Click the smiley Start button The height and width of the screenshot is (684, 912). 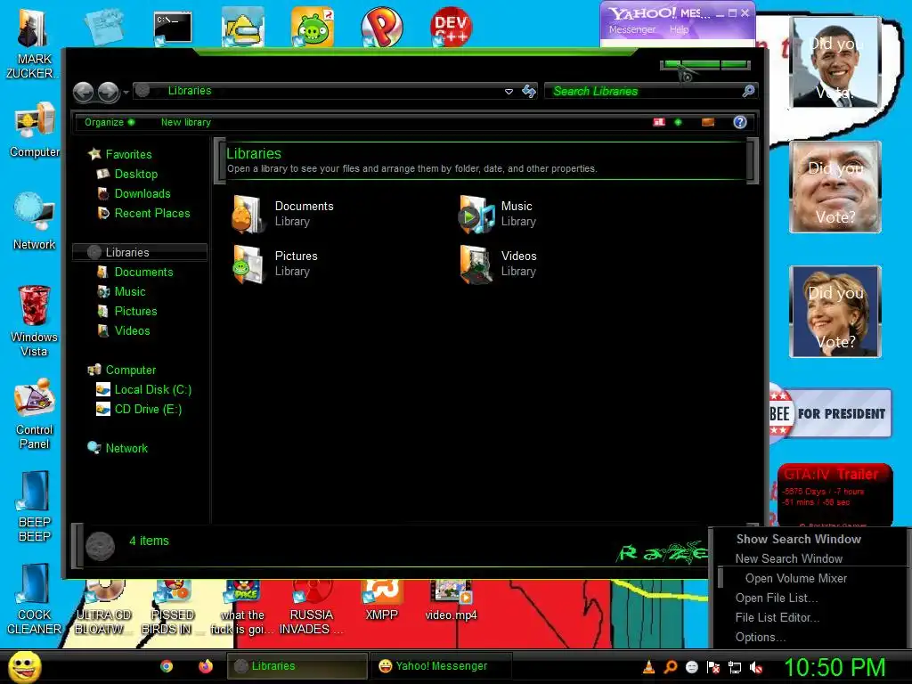24,666
